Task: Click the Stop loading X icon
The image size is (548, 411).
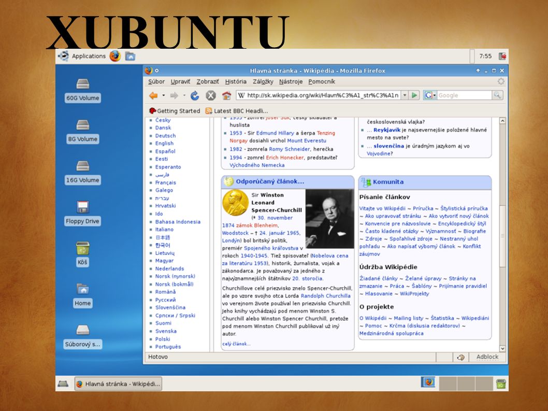Action: (211, 95)
